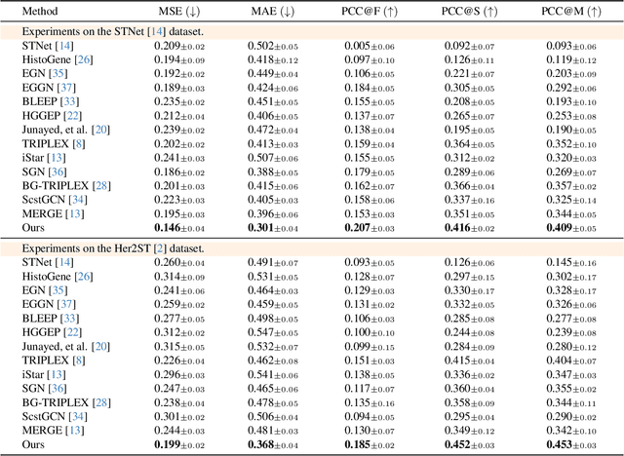
Task: Click the MERGE PCC@S cell '0.349±0.12'
Action: point(470,431)
